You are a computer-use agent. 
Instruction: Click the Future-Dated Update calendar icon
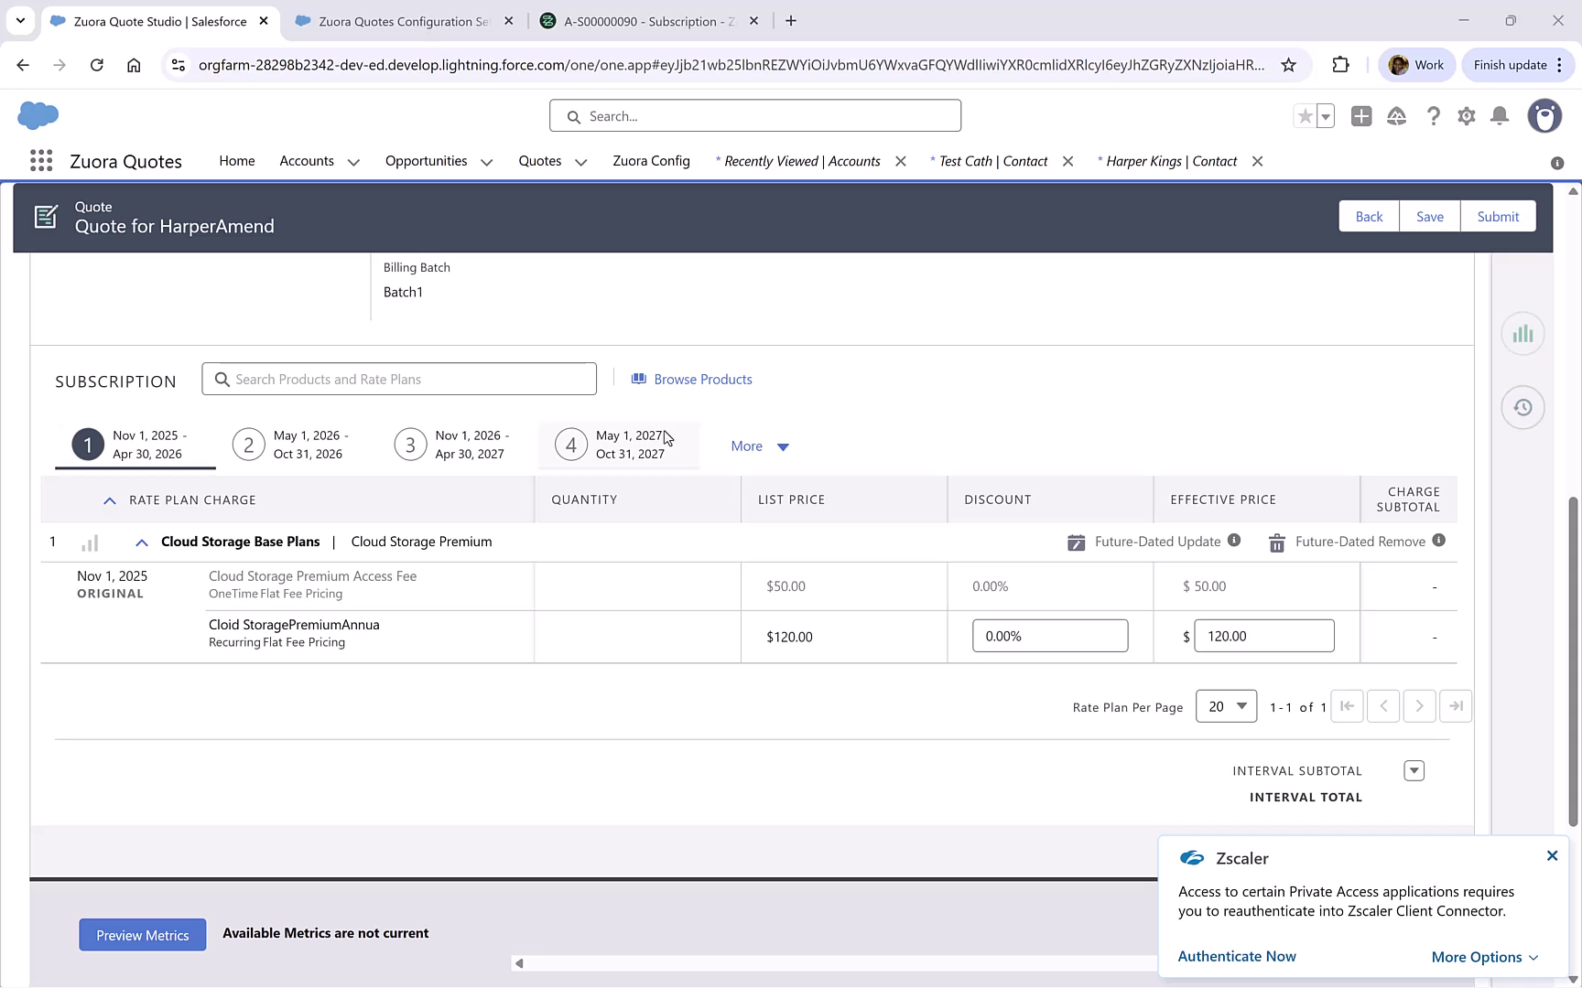coord(1076,542)
